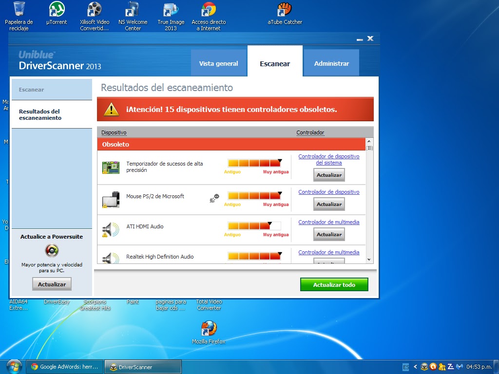
Task: Click the scrollbar thumb of results list
Action: (x=369, y=148)
